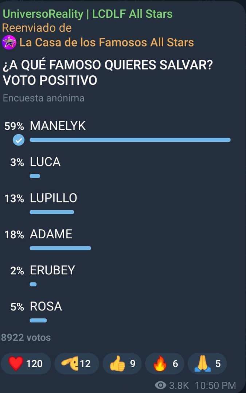Click the selected vote checkmark for MANELYK
246x393 pixels.
point(19,140)
